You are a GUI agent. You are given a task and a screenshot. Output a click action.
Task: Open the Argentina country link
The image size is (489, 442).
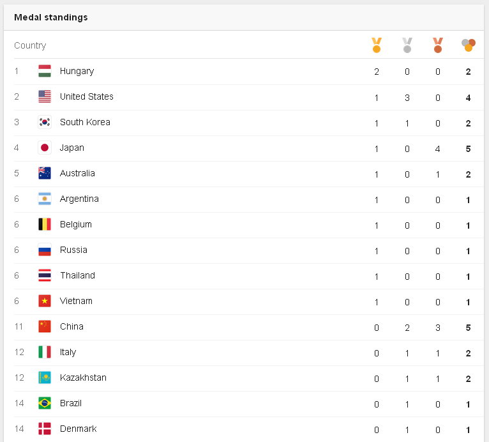[x=79, y=199]
